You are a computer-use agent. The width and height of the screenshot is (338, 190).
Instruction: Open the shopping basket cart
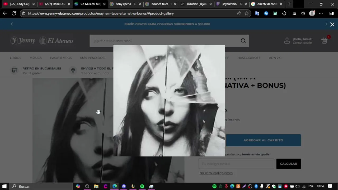[324, 41]
